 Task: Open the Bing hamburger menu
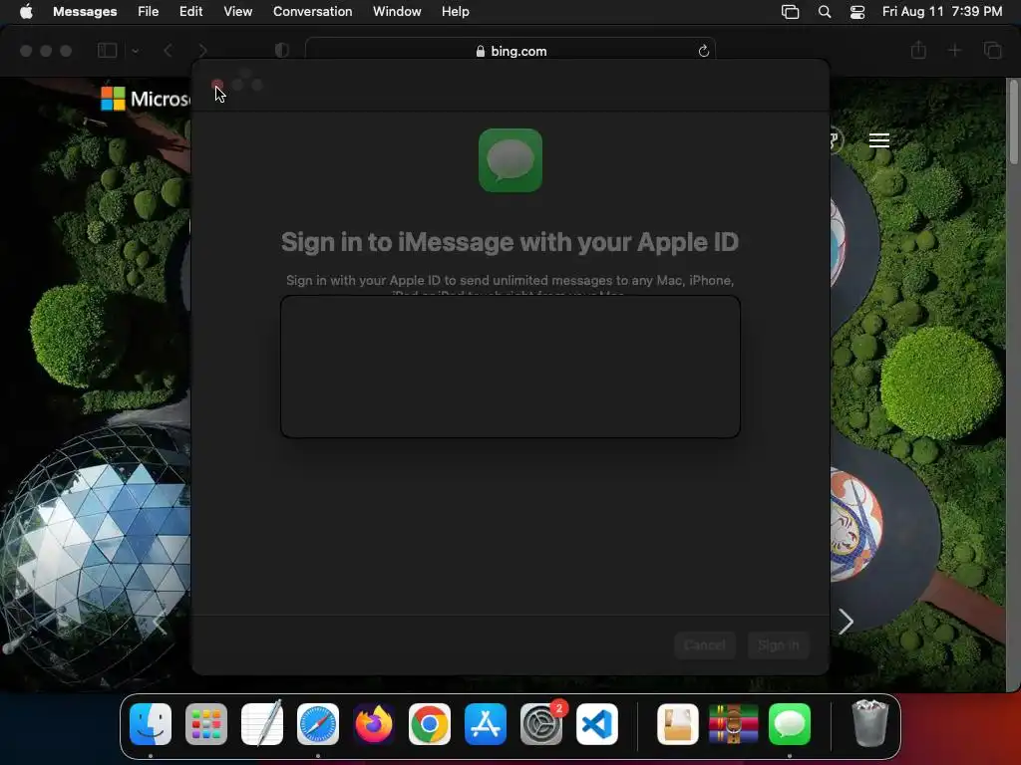(879, 140)
